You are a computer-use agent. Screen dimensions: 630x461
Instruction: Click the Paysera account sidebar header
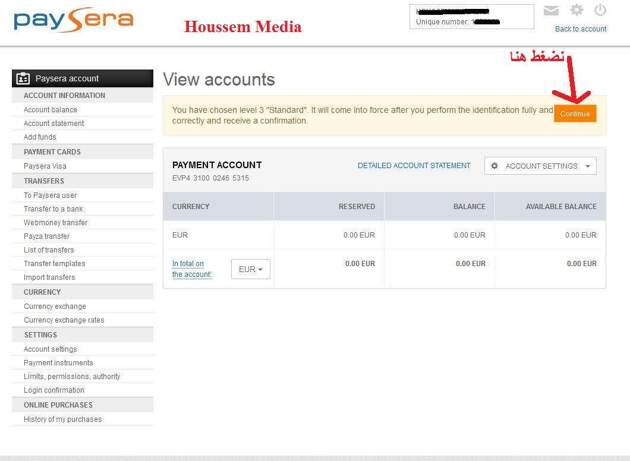(x=83, y=78)
